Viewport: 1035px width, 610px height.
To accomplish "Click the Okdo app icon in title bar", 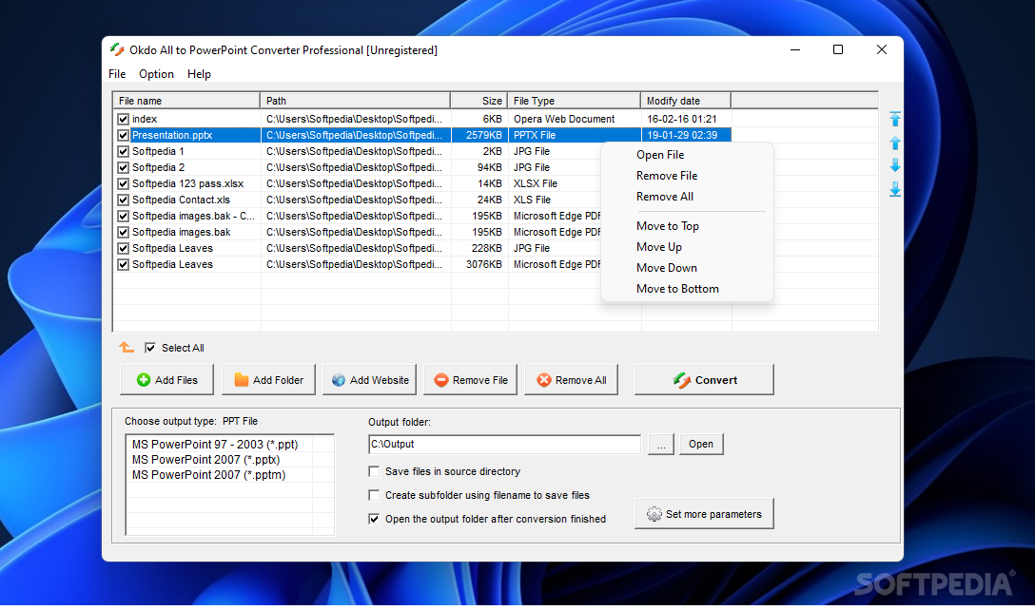I will pos(117,49).
